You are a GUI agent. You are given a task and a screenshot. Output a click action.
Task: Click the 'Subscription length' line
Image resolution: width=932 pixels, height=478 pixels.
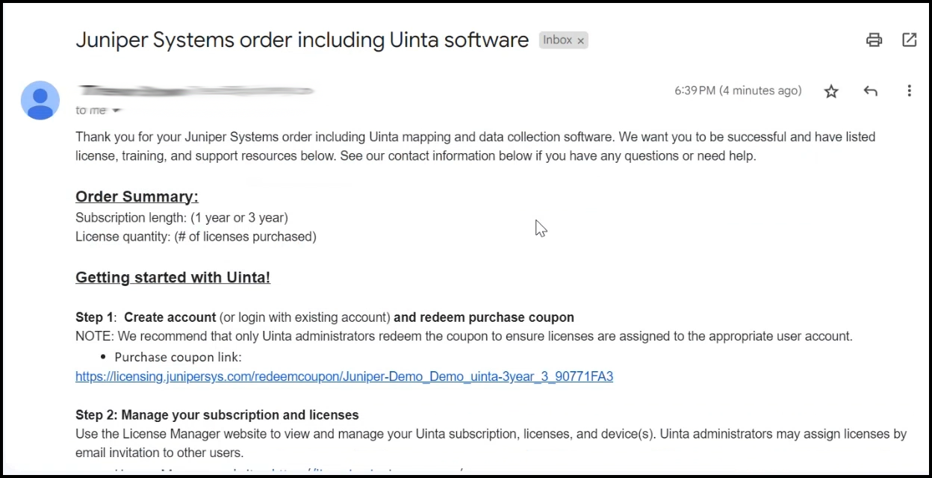pos(181,217)
